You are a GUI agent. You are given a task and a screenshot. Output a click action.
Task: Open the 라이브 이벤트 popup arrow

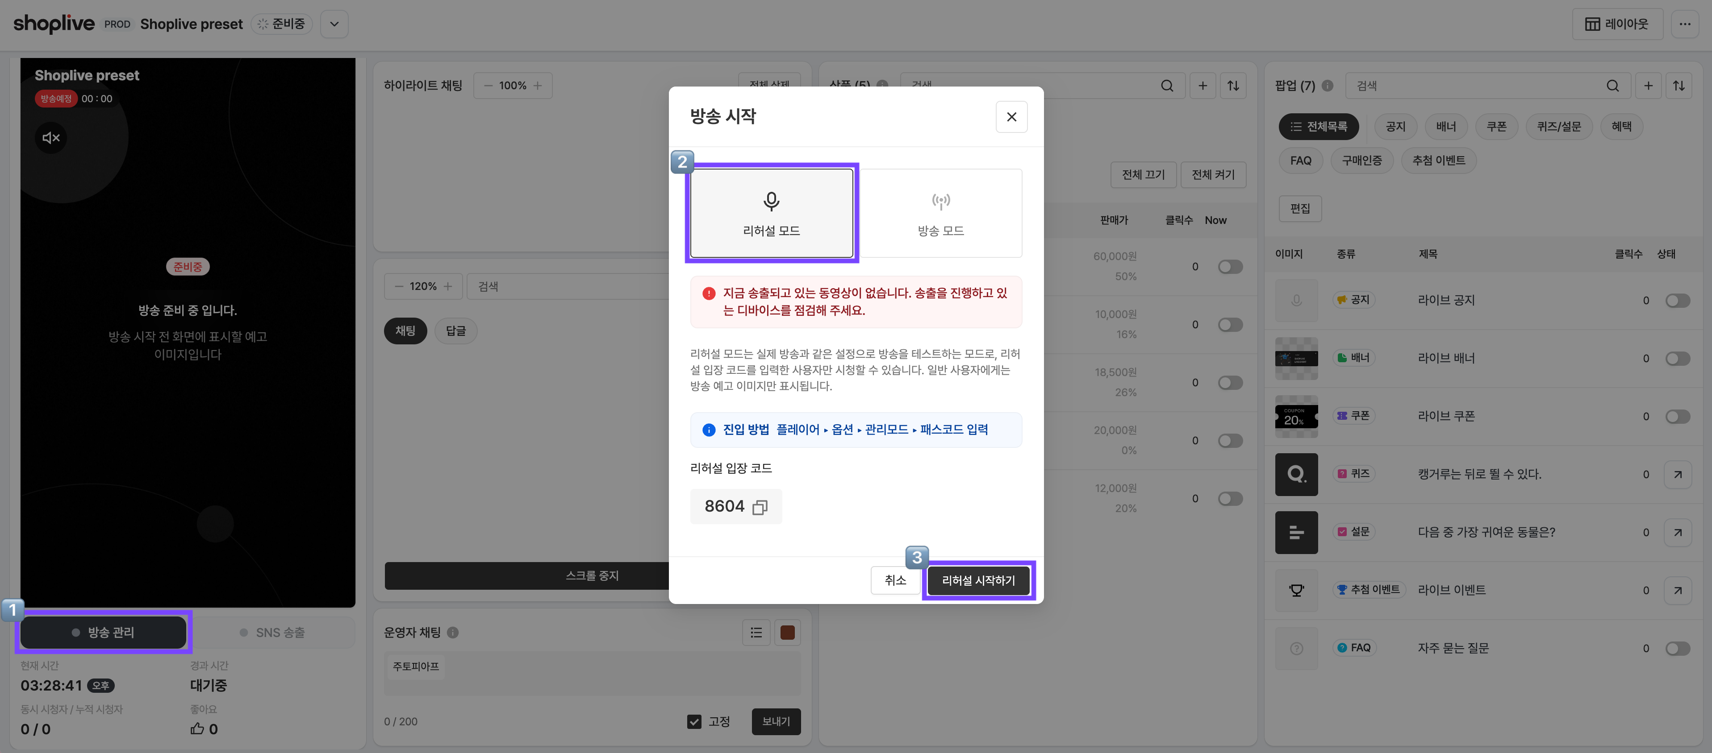coord(1677,590)
